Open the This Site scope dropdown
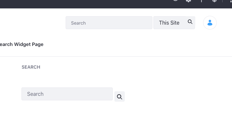The image size is (232, 124). pyautogui.click(x=170, y=23)
